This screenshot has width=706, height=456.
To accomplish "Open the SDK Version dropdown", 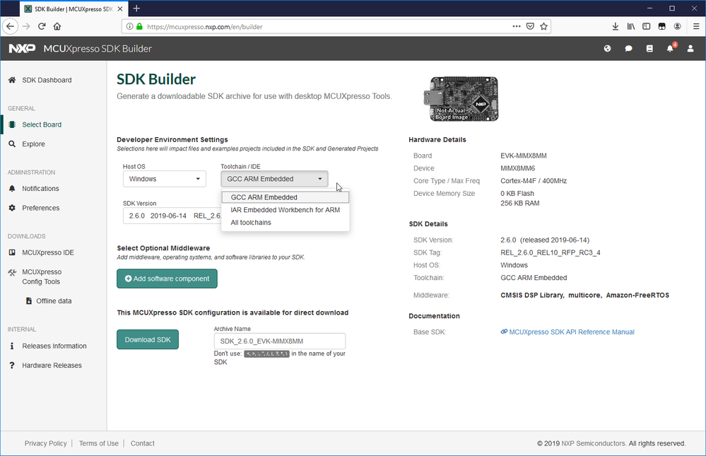I will pos(172,216).
